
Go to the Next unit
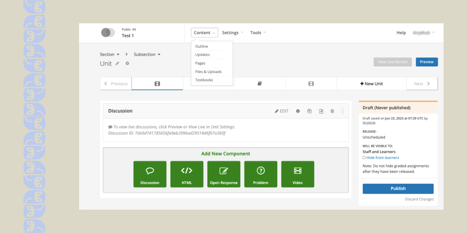click(x=422, y=84)
